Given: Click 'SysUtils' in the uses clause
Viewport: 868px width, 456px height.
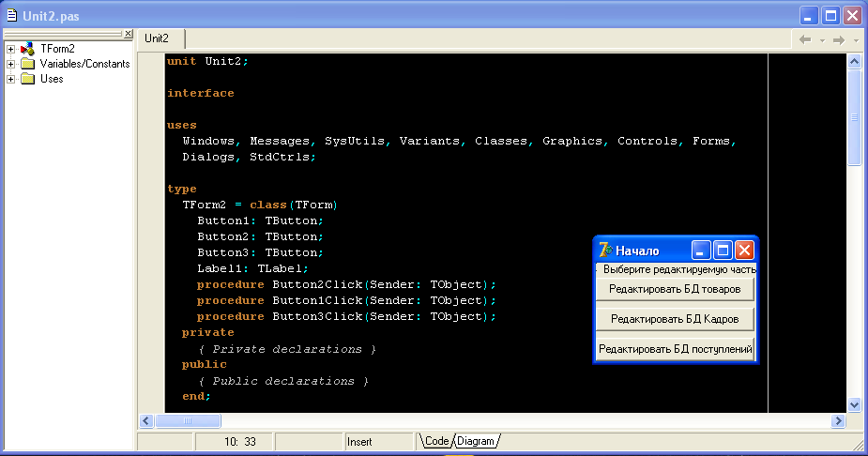Looking at the screenshot, I should (x=355, y=141).
